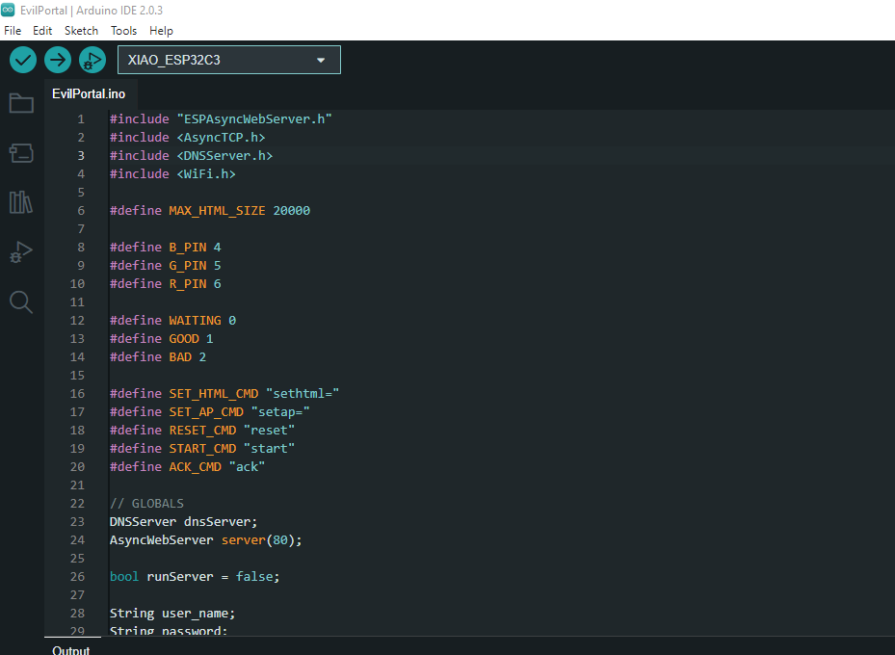Click the B_PIN define
Viewport: 895px width, 655px height.
pyautogui.click(x=188, y=247)
